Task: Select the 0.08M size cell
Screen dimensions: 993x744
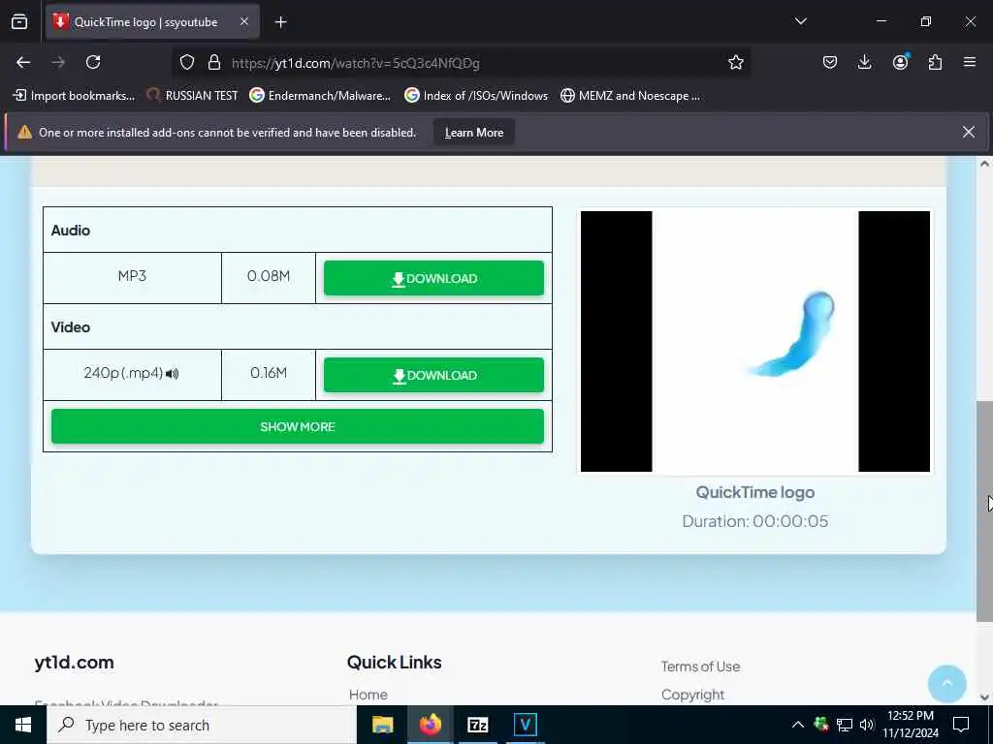Action: pyautogui.click(x=269, y=276)
